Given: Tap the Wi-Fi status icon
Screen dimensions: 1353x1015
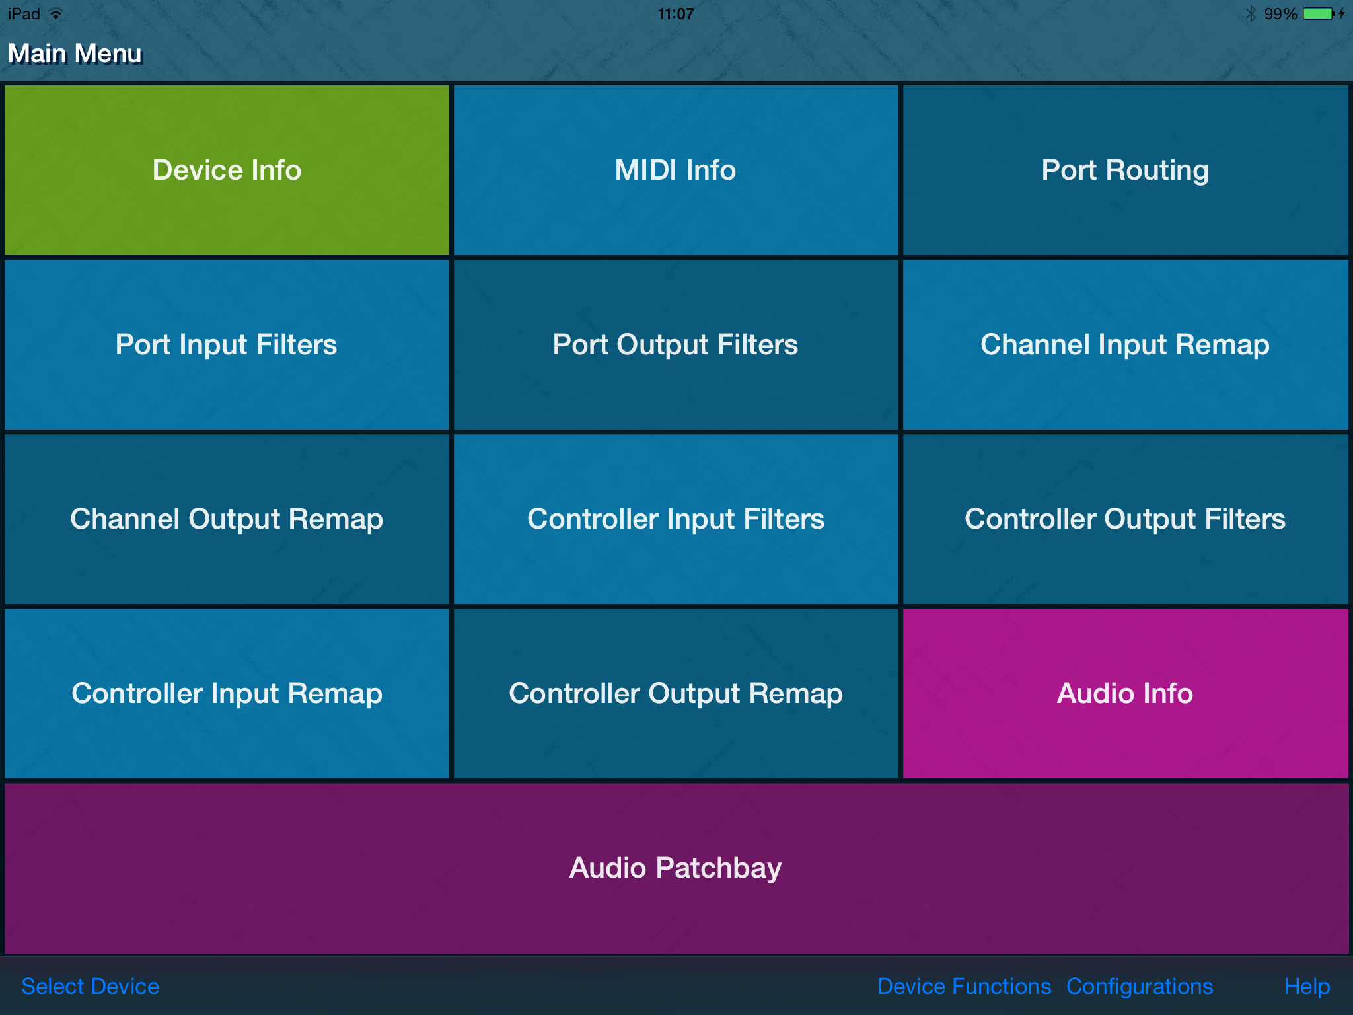Looking at the screenshot, I should click(x=57, y=14).
